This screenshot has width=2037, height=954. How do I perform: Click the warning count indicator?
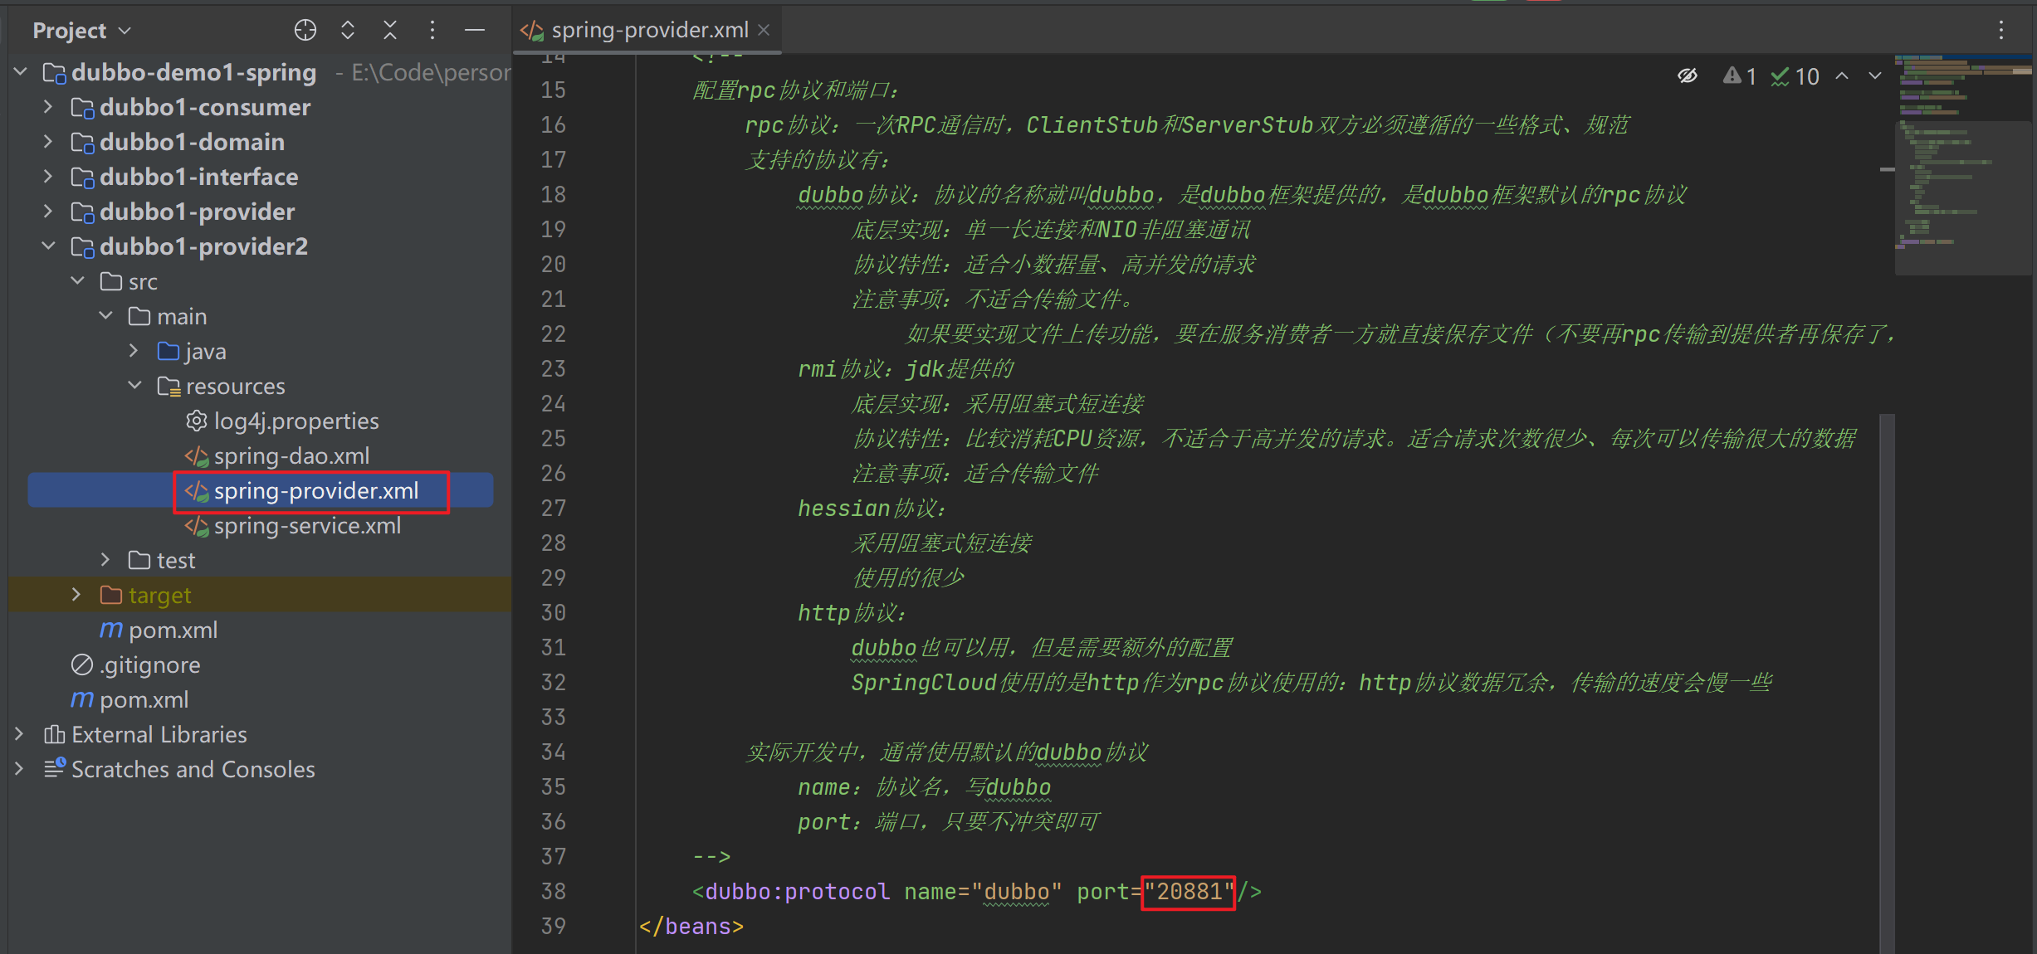[x=1740, y=76]
